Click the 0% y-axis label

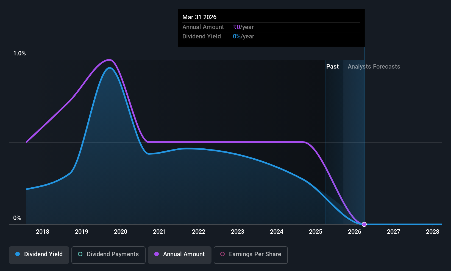click(x=17, y=218)
